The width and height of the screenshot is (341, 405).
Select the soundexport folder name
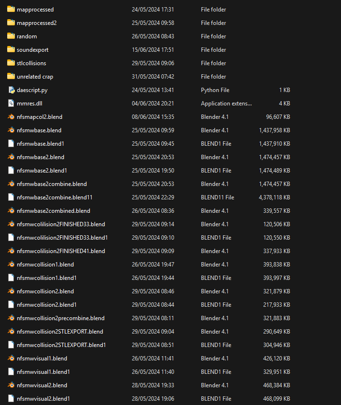coord(33,50)
